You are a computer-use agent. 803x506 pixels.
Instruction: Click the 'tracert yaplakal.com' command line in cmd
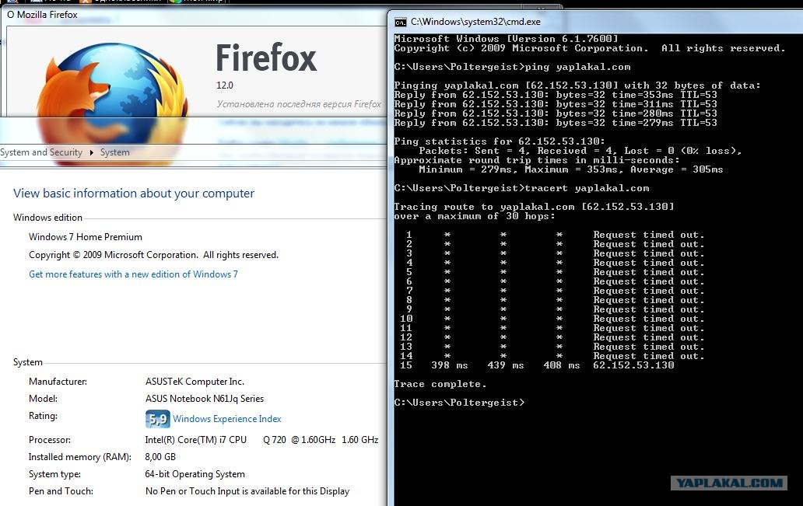(521, 188)
